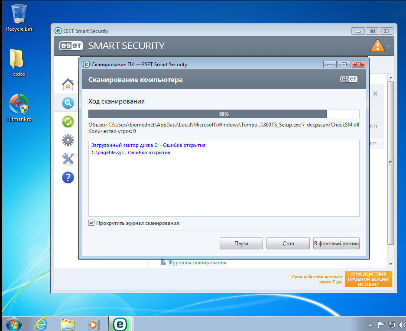Select Recycle Bin desktop icon
Image resolution: width=406 pixels, height=331 pixels.
click(x=19, y=18)
